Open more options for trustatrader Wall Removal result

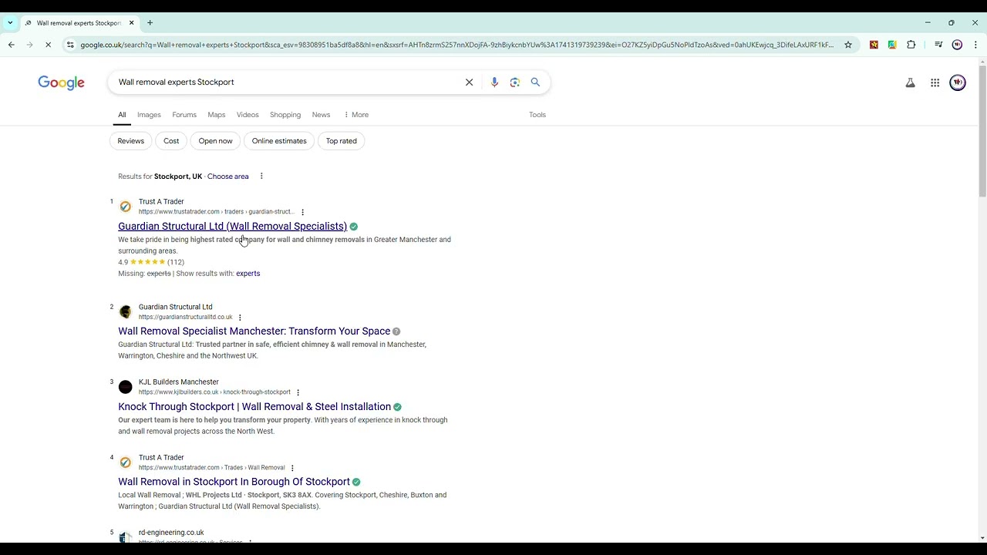(292, 468)
